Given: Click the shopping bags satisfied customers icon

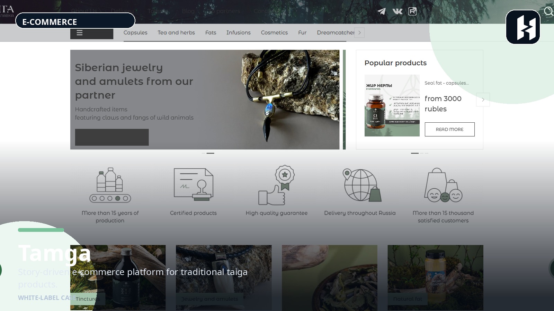Looking at the screenshot, I should (x=443, y=185).
